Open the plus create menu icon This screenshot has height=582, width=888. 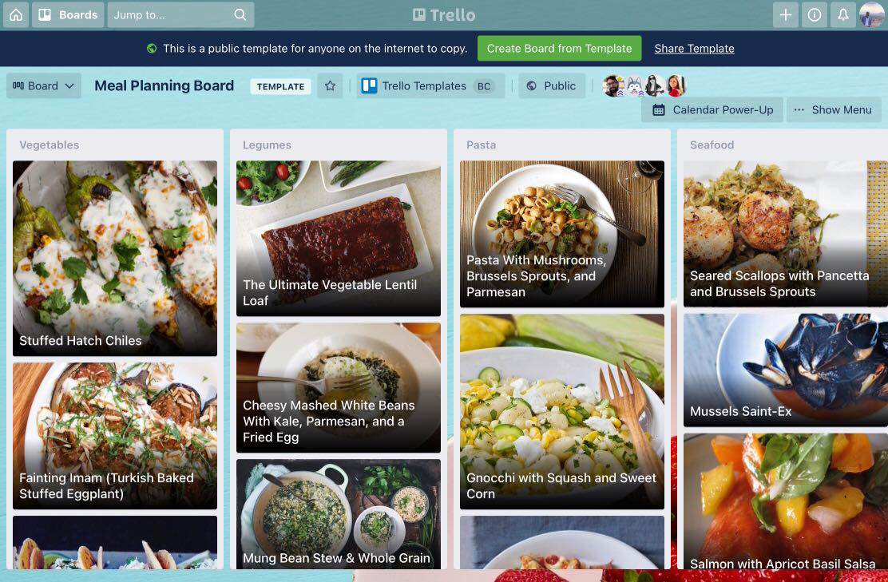[x=786, y=14]
